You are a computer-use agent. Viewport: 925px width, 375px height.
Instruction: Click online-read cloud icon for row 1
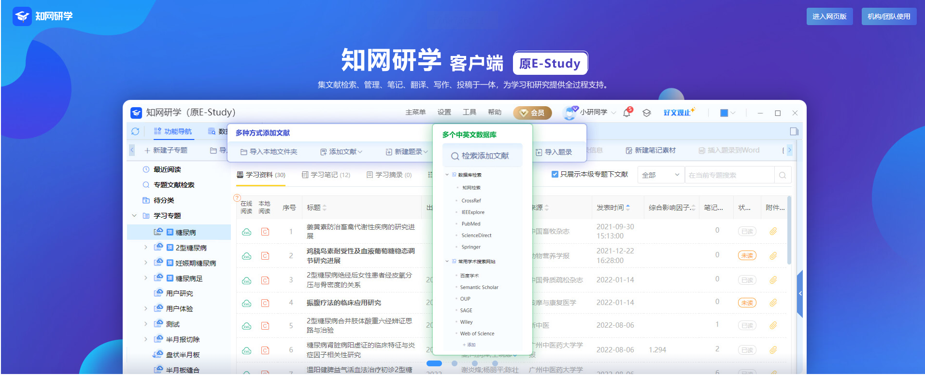coord(246,232)
